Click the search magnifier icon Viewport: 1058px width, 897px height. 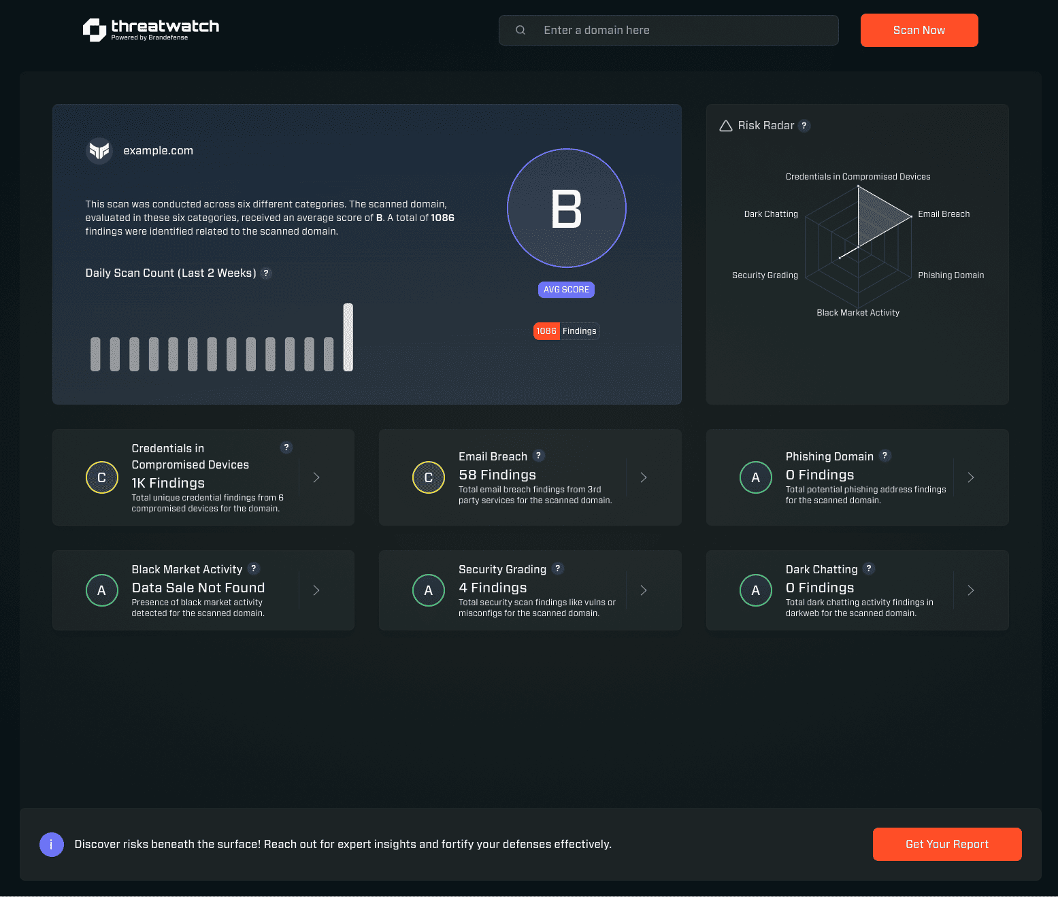coord(520,30)
